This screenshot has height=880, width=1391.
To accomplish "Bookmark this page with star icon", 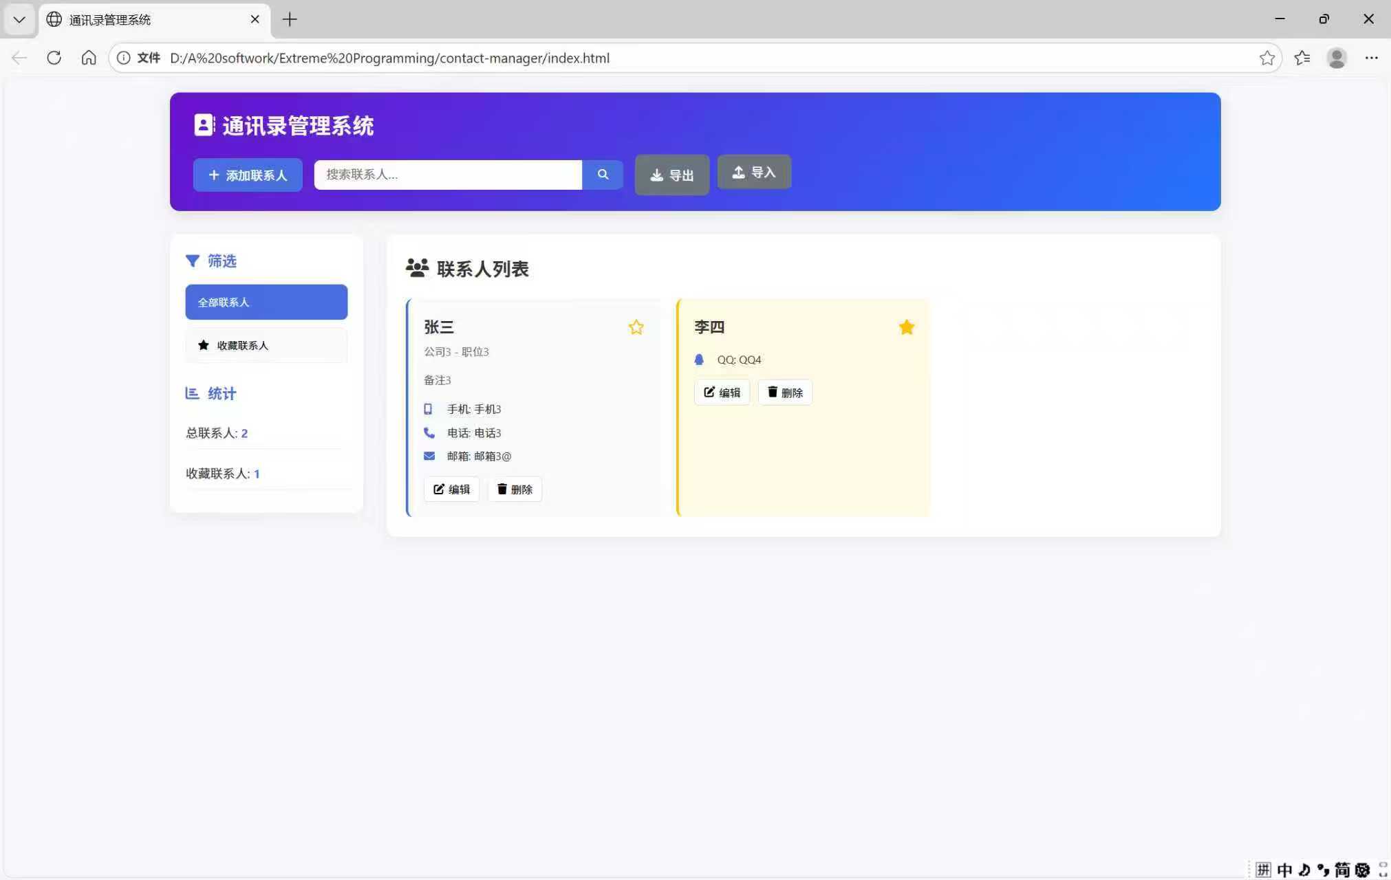I will (1267, 58).
